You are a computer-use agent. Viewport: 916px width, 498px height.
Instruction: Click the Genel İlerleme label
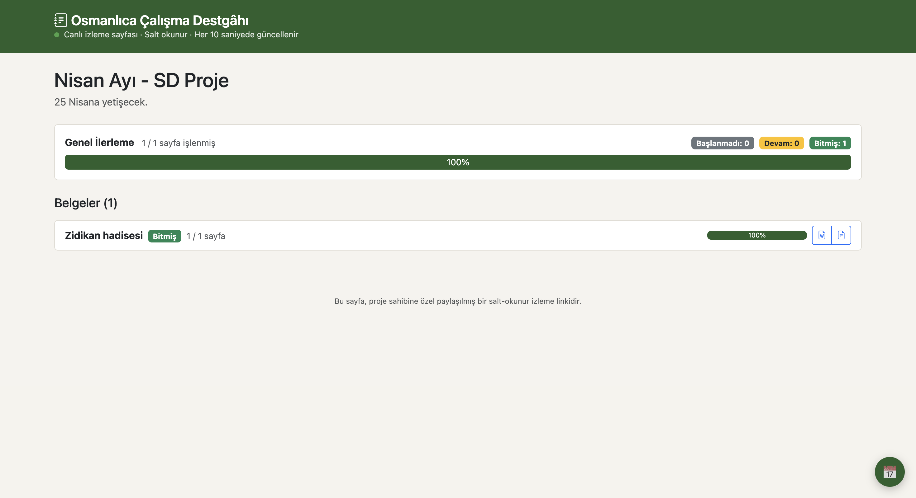pos(99,143)
